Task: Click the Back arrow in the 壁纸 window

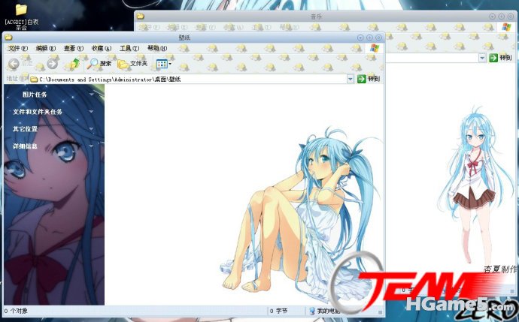Action: [x=14, y=64]
